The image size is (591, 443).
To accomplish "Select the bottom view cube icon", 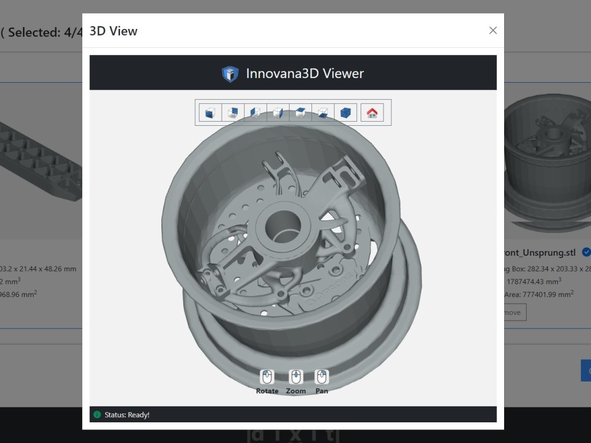I will point(323,112).
